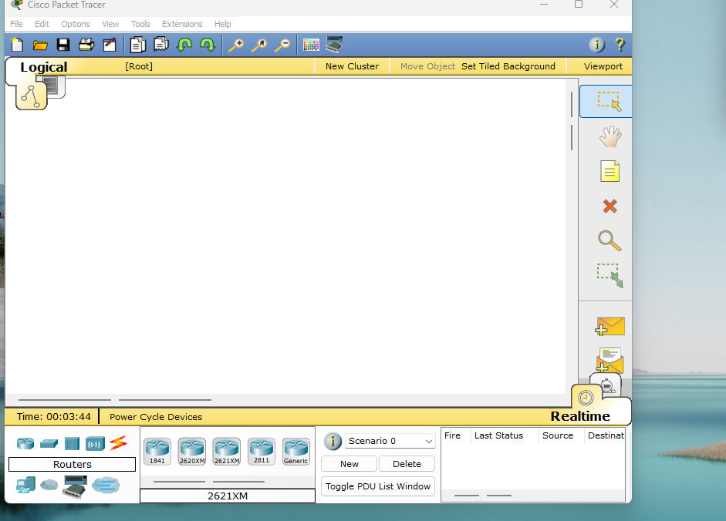Open the Options menu
Screen dimensions: 726x521
point(76,24)
